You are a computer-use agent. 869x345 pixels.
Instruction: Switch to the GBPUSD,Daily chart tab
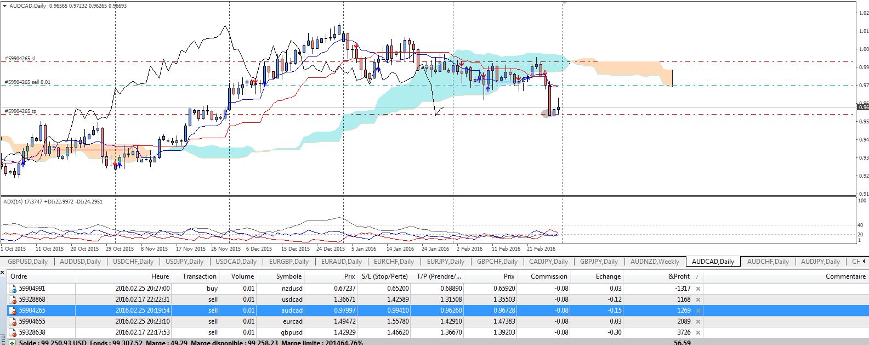click(27, 262)
